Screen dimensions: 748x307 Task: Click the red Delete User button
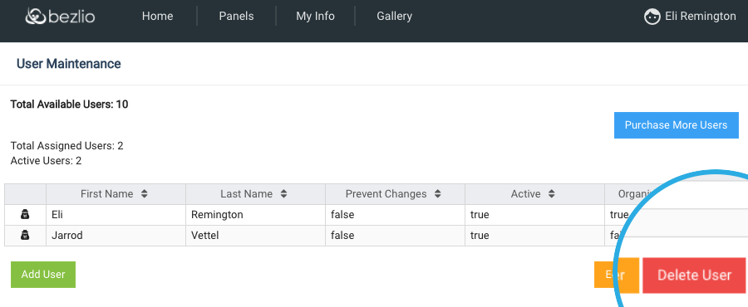pos(694,275)
